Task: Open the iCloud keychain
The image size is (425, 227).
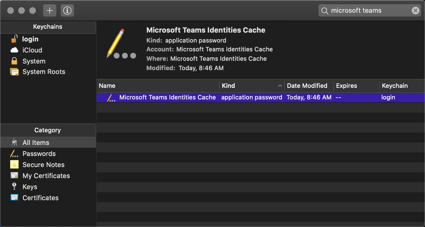Action: point(32,50)
